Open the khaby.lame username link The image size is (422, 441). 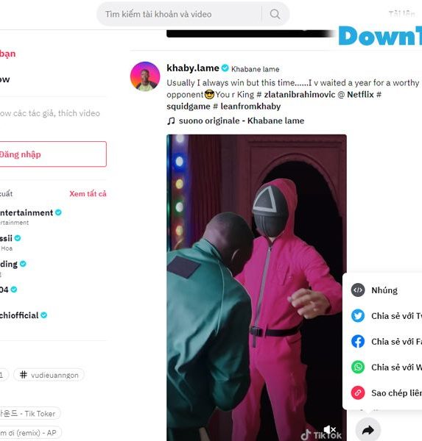(193, 68)
